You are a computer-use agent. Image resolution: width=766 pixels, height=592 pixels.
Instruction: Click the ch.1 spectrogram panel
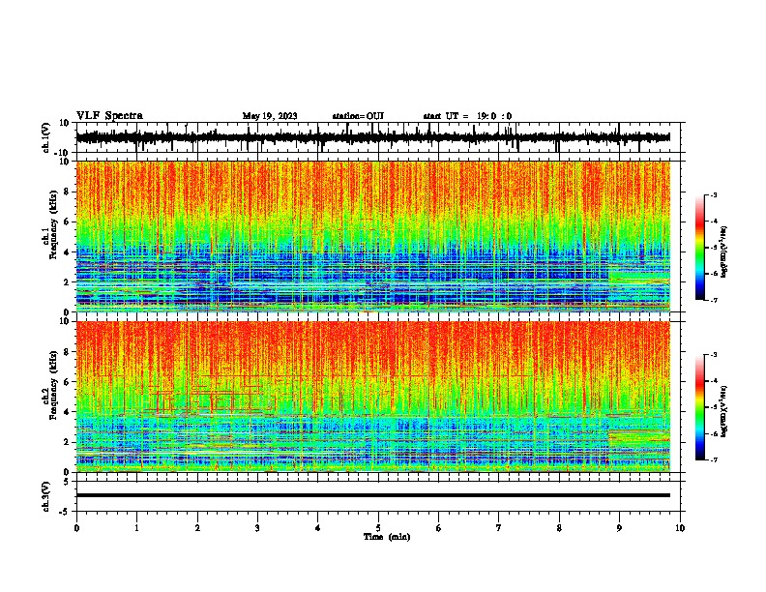(x=372, y=236)
